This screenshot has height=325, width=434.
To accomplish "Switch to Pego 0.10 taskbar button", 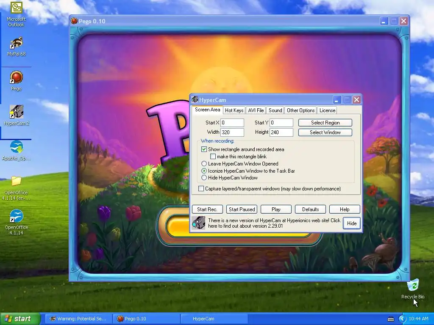I will tap(147, 319).
